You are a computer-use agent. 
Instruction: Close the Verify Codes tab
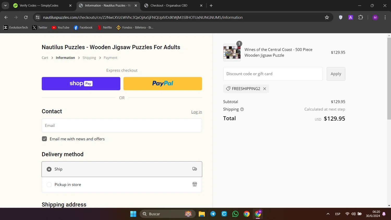click(x=70, y=5)
